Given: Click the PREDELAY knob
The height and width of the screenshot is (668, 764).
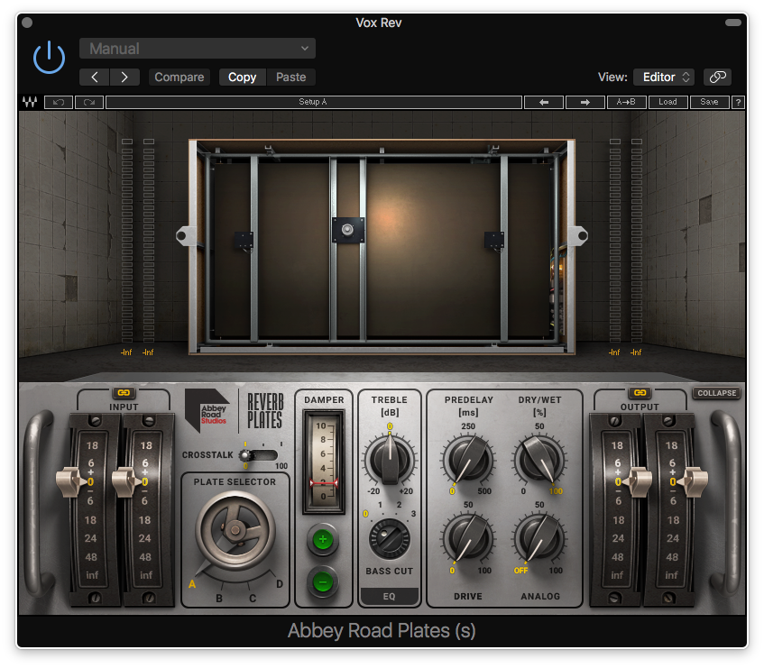Looking at the screenshot, I should [468, 460].
